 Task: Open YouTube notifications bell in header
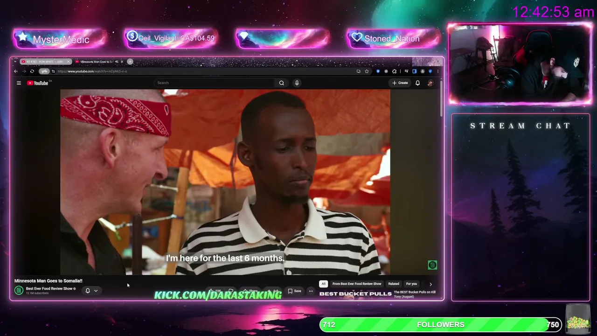point(417,83)
